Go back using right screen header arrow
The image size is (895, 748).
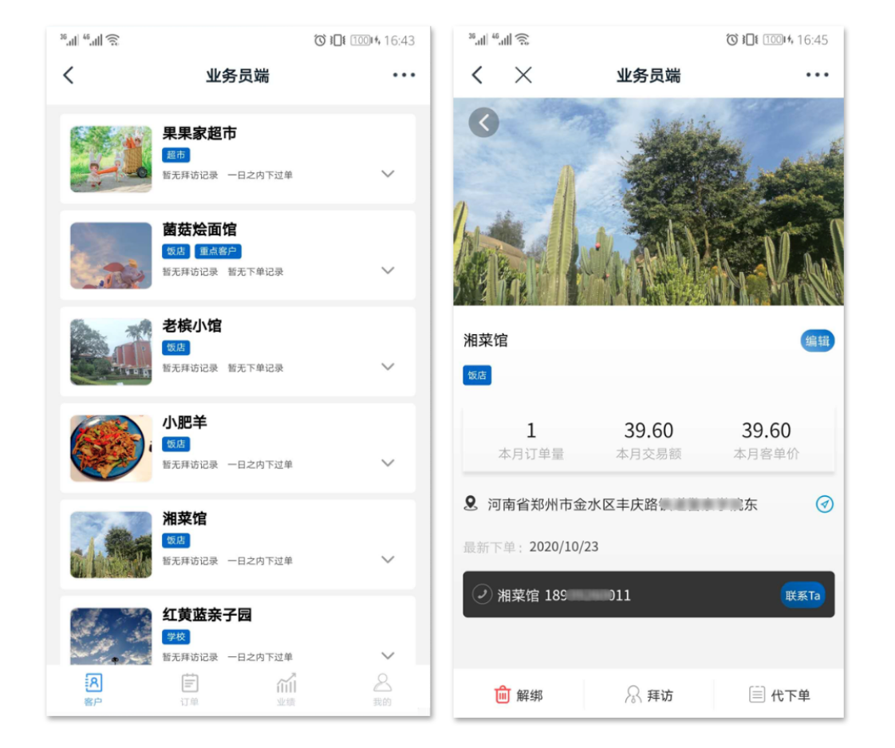click(477, 75)
